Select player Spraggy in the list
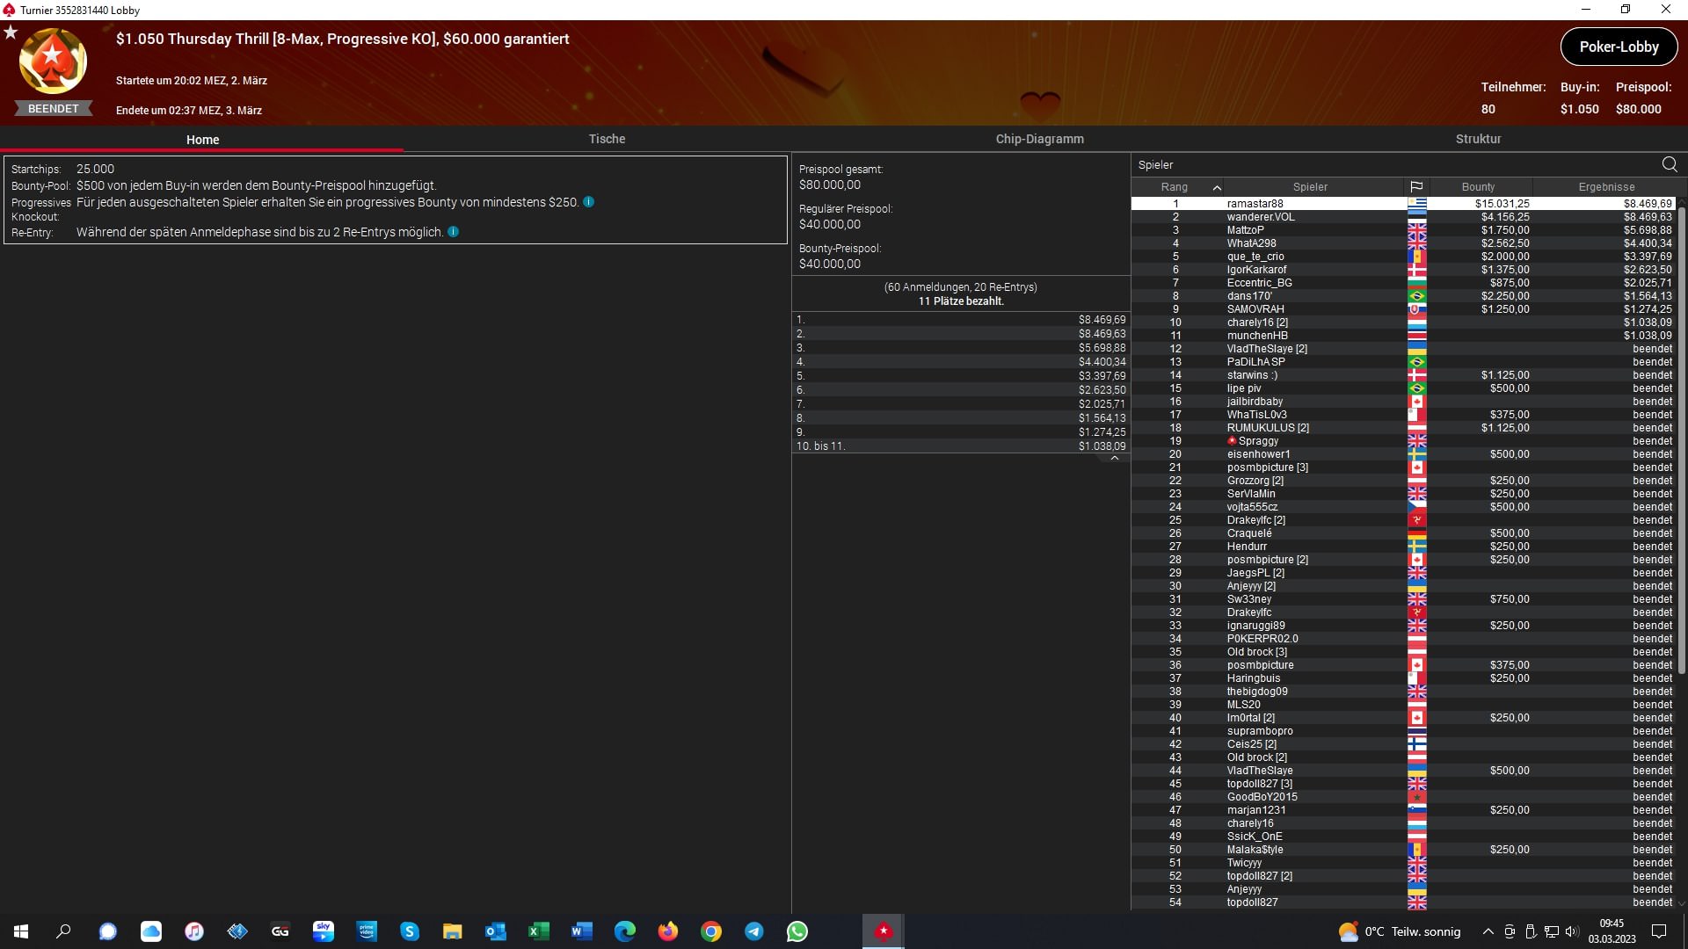Image resolution: width=1688 pixels, height=949 pixels. [x=1258, y=441]
